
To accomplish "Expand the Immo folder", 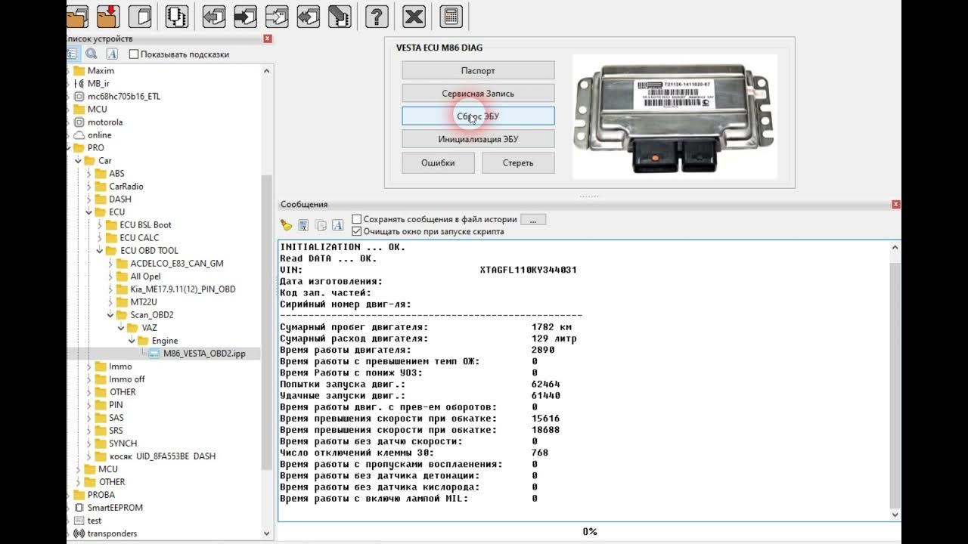I will (88, 366).
